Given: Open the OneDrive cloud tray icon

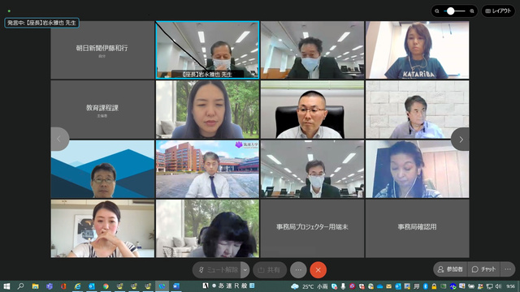Looking at the screenshot, I should click(x=379, y=286).
